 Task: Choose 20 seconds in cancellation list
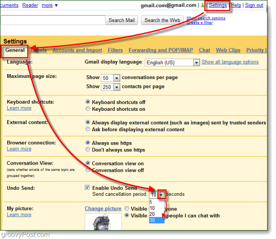point(157,214)
